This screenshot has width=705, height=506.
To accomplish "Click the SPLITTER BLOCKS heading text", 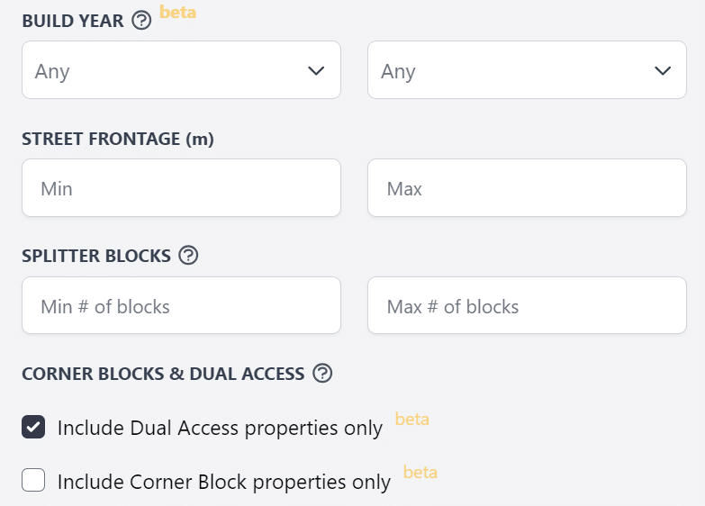I will [x=96, y=256].
